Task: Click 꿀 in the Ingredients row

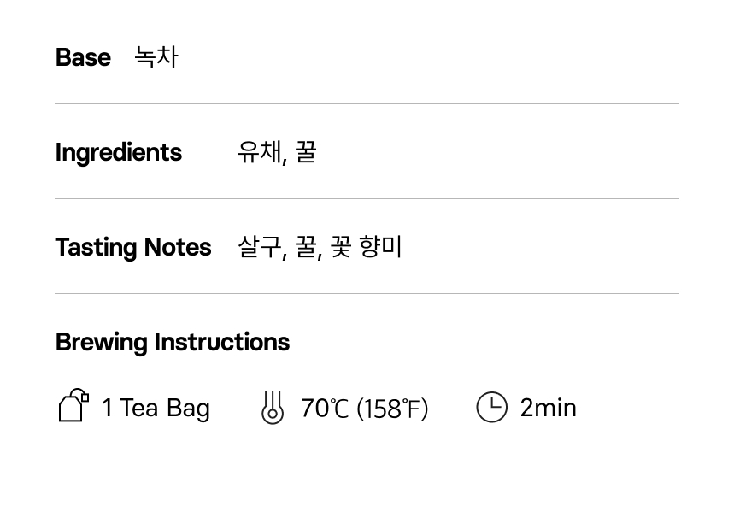Action: pos(306,152)
